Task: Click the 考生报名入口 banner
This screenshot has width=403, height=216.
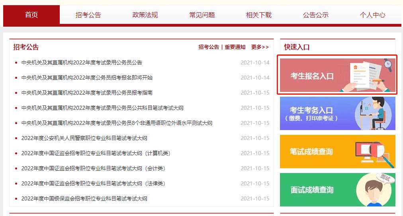Action: click(337, 75)
